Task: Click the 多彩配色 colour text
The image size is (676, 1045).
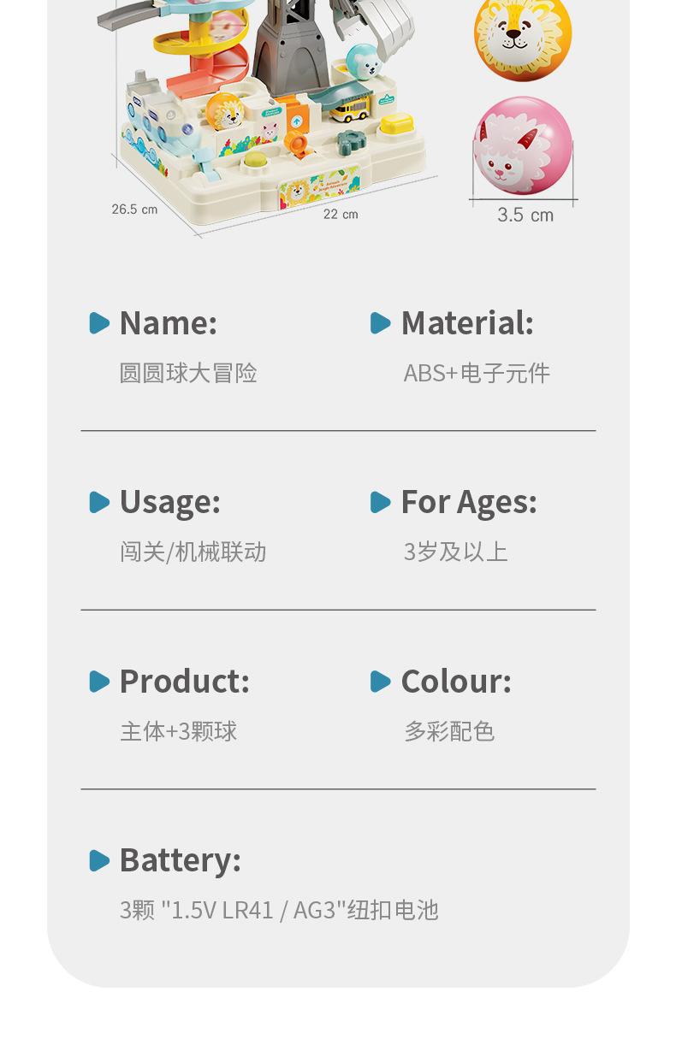Action: (449, 731)
